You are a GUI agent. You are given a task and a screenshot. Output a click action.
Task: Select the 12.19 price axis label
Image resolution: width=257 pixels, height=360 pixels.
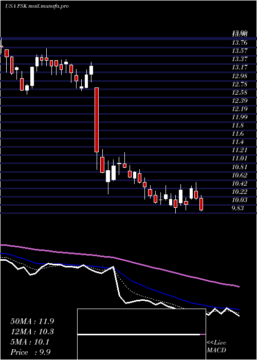pos(240,109)
